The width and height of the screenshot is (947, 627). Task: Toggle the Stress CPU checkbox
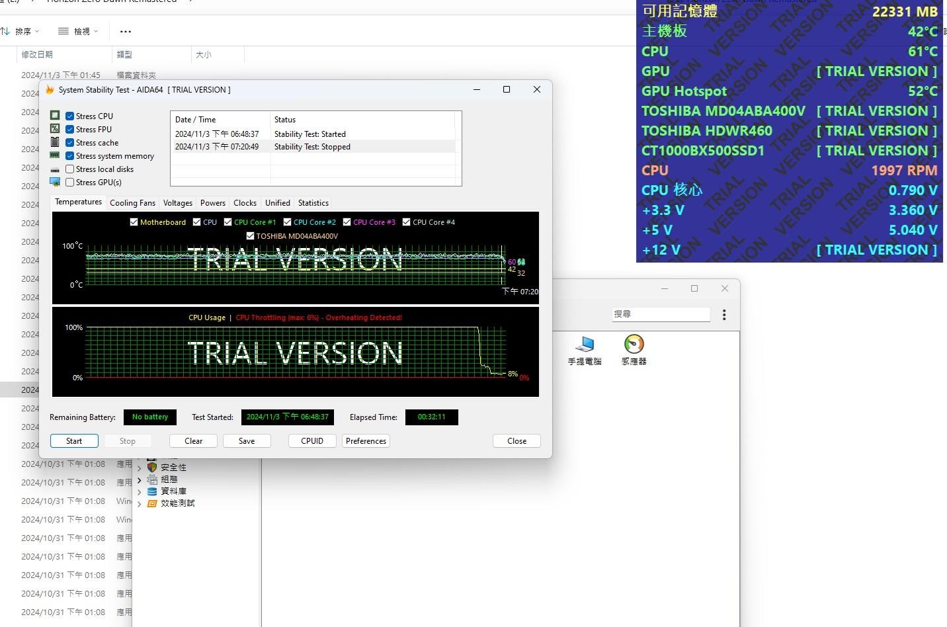click(x=69, y=116)
